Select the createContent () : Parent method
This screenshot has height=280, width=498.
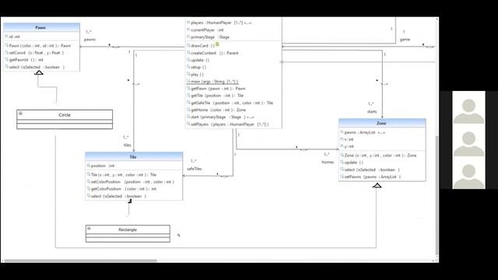(212, 53)
